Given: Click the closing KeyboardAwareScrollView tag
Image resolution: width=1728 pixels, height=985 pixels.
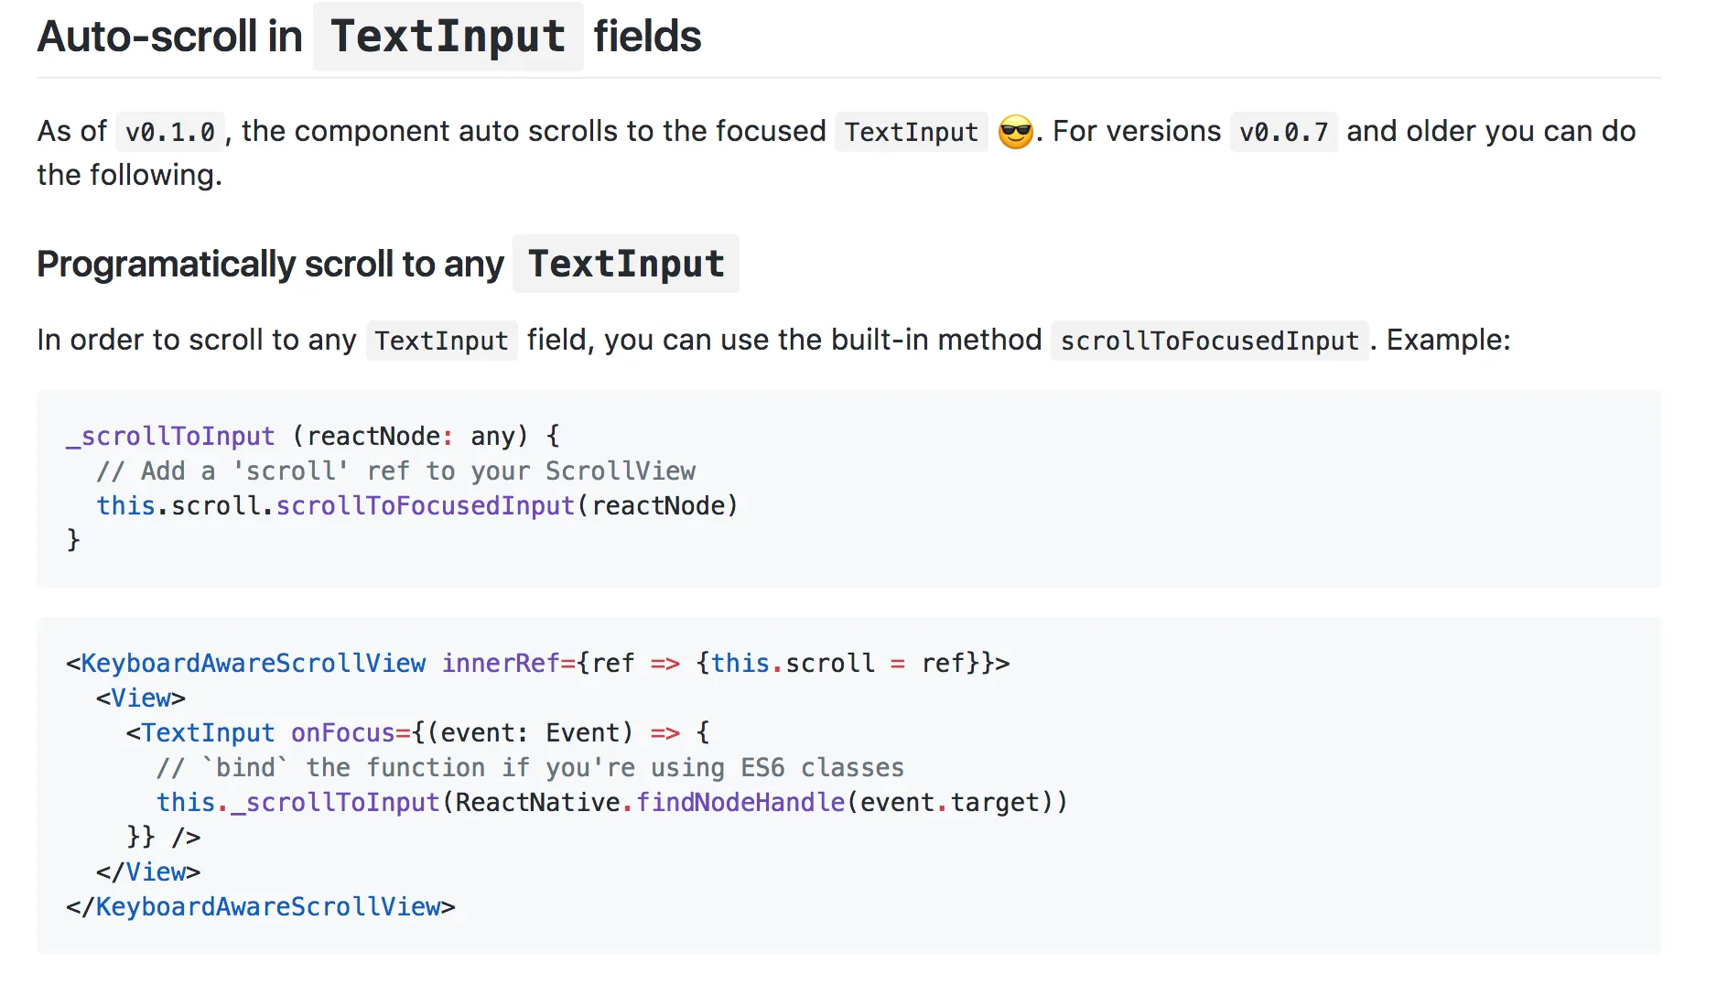Looking at the screenshot, I should (261, 907).
